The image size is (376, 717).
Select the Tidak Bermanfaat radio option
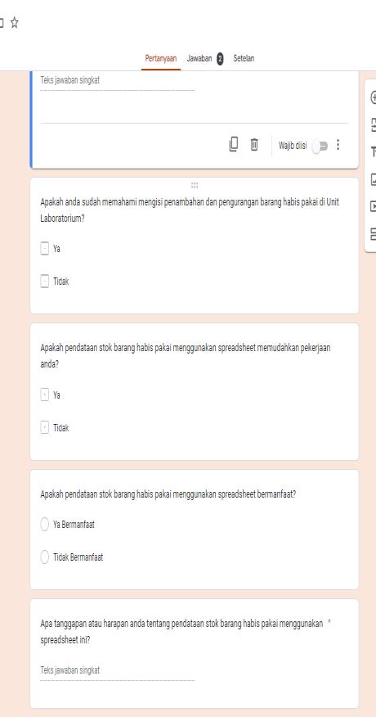(44, 557)
